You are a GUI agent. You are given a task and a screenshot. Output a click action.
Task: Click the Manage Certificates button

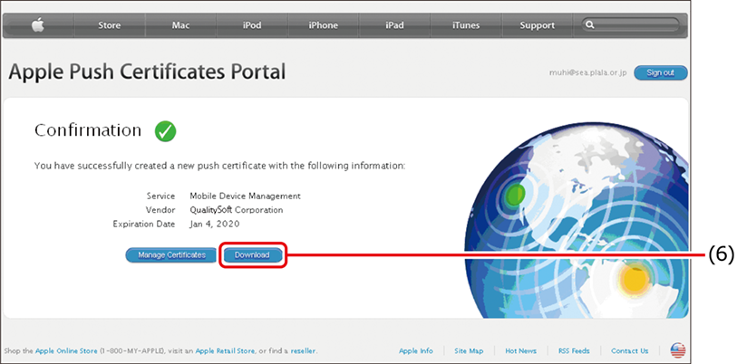point(171,255)
